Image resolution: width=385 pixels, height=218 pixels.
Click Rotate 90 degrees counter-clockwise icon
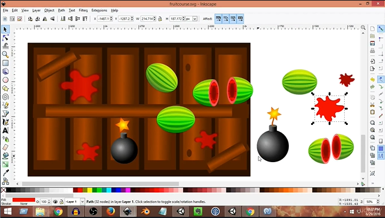pos(30,19)
